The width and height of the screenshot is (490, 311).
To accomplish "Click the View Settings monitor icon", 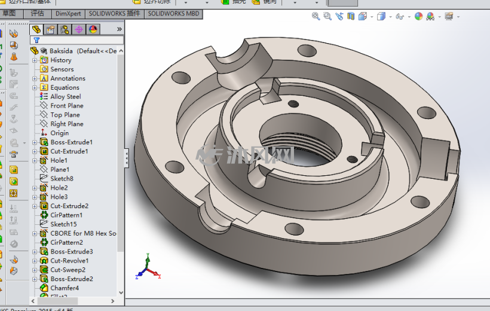I will point(449,16).
